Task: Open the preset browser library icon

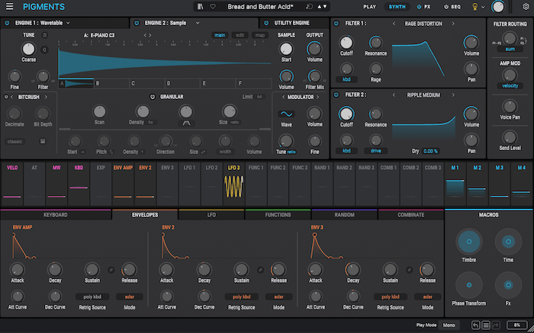Action: pyautogui.click(x=200, y=7)
